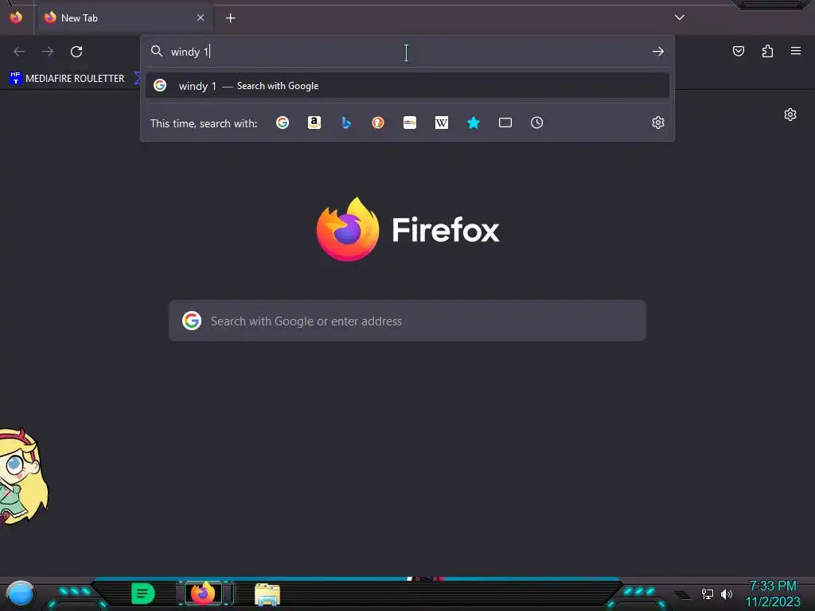This screenshot has width=815, height=611.
Task: Close the New Tab tab
Action: pyautogui.click(x=201, y=18)
